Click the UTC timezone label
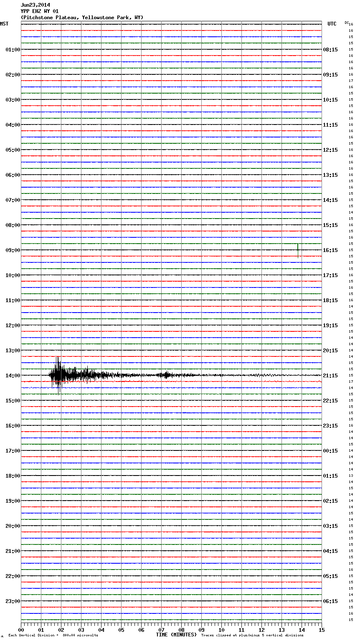 click(332, 24)
